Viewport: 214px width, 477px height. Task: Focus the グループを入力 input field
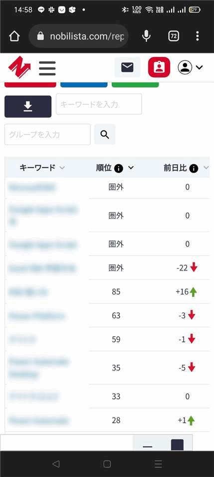[47, 134]
